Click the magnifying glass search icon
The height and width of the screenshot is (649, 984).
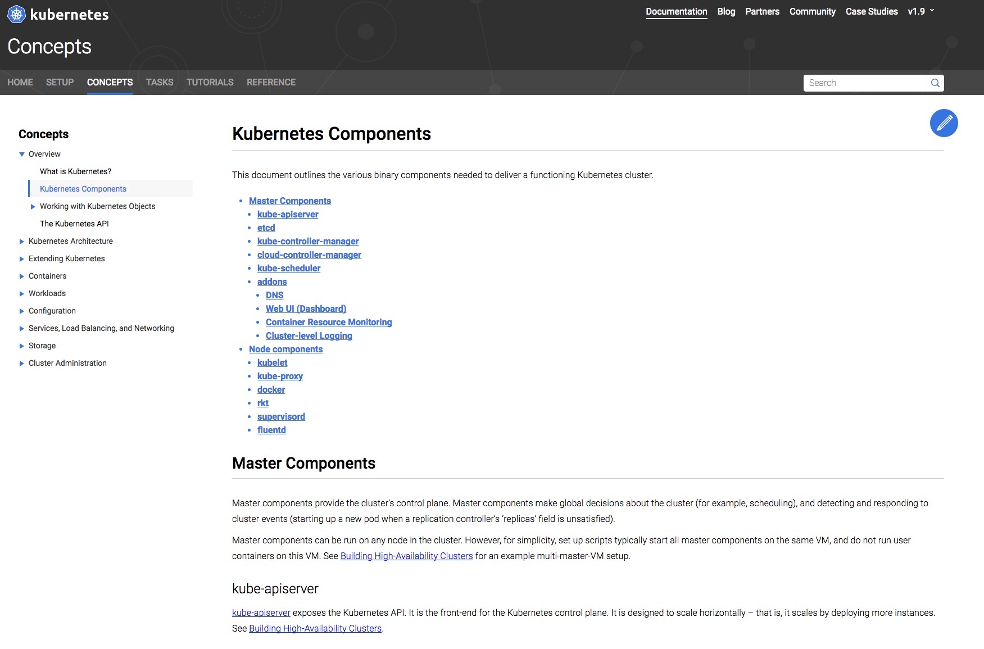click(x=935, y=83)
